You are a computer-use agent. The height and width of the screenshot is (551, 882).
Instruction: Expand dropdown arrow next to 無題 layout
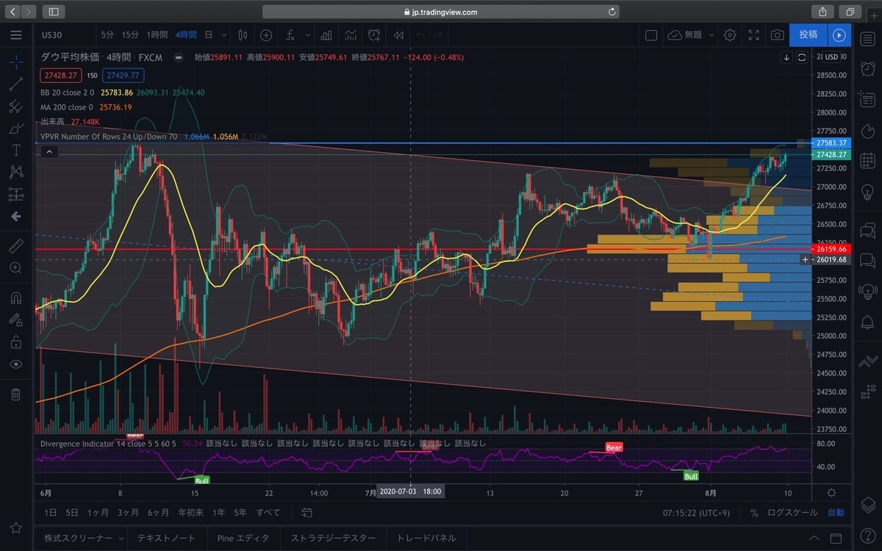click(711, 35)
